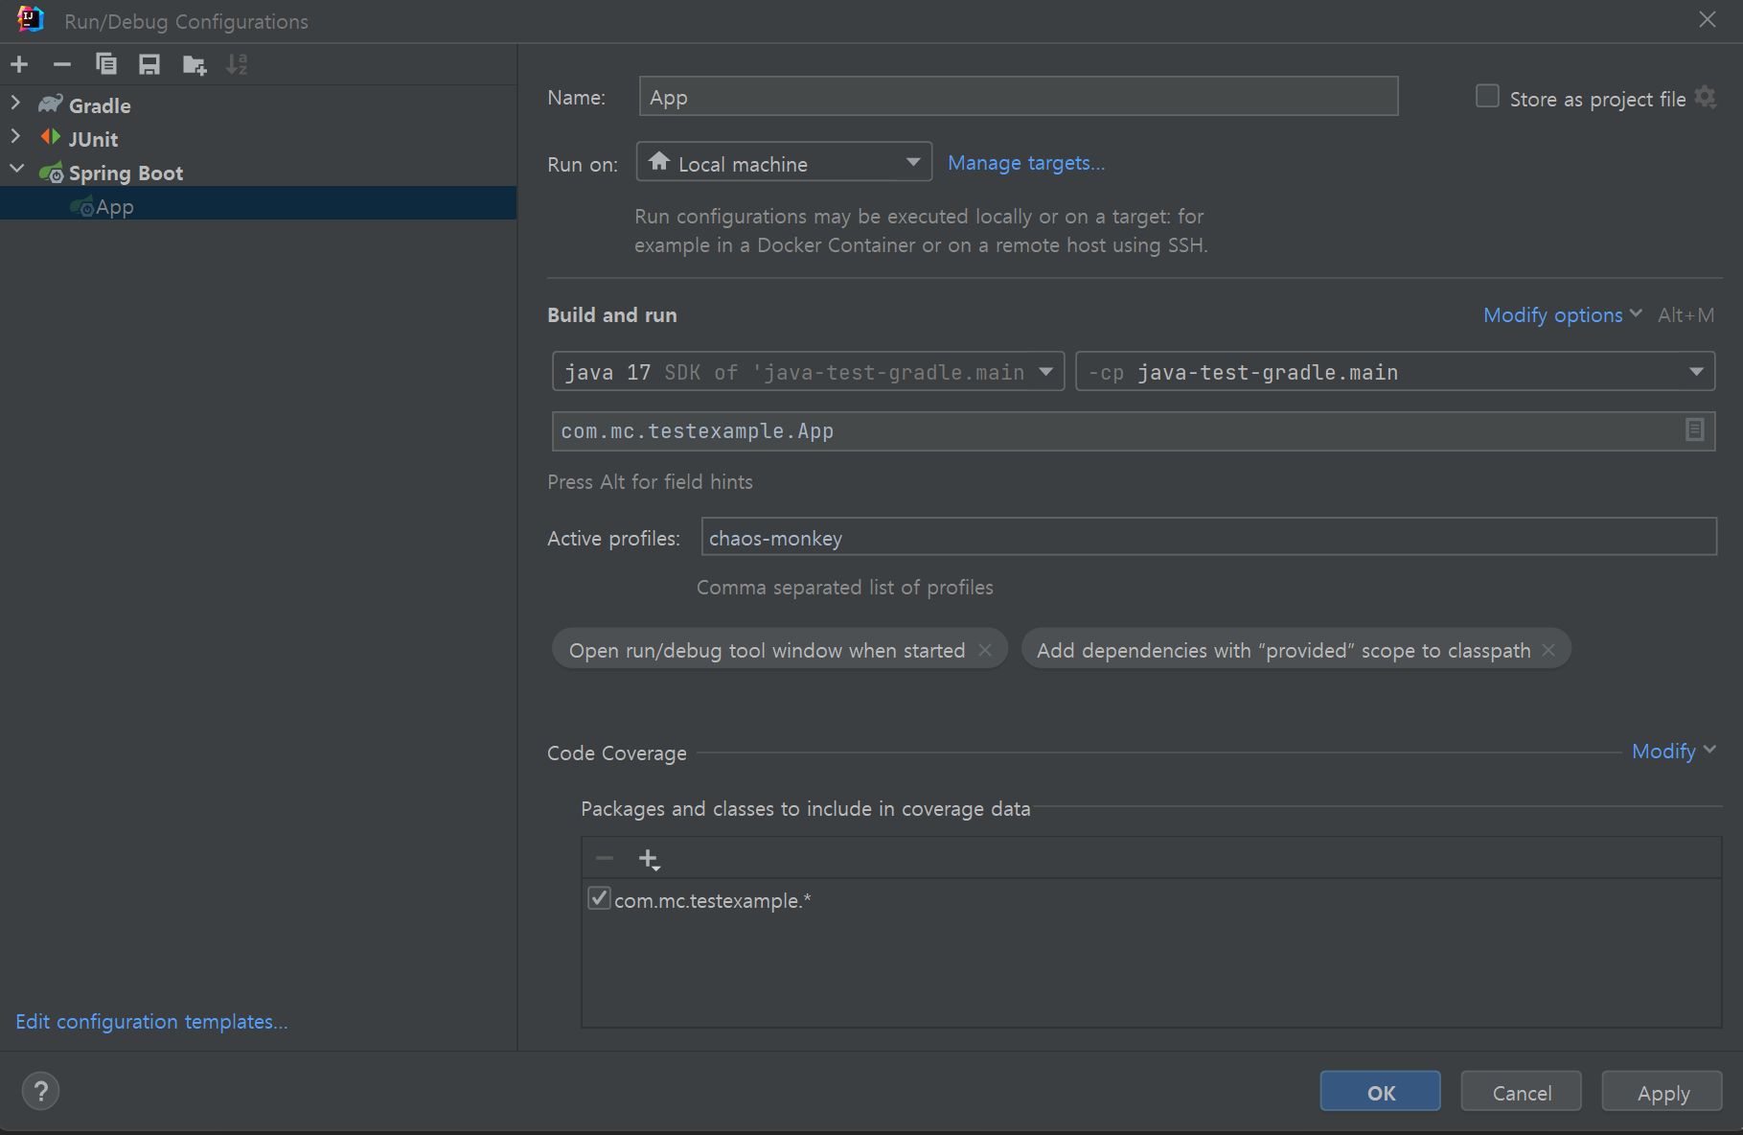
Task: Enable Store as project file checkbox
Action: [x=1487, y=97]
